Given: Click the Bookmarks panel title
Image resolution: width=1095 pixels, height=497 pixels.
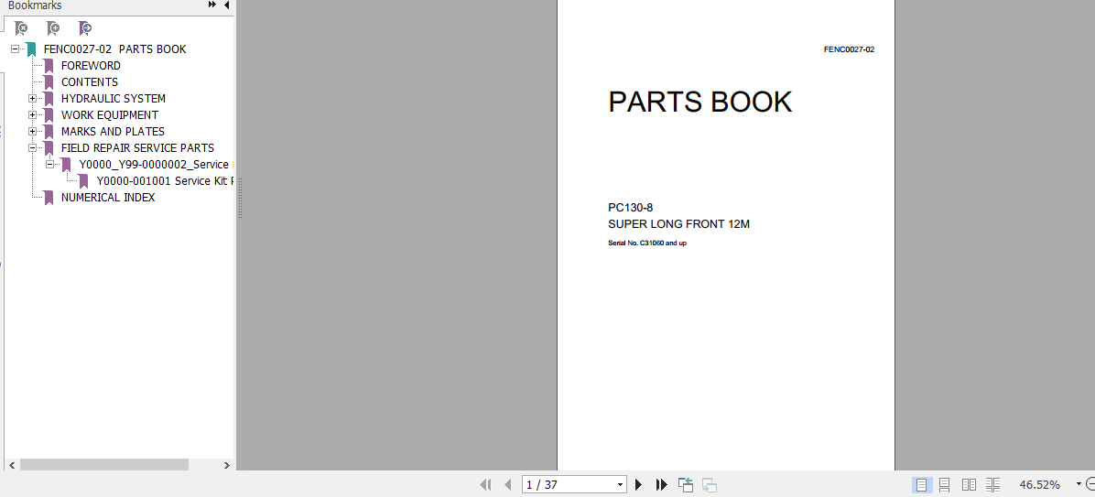Looking at the screenshot, I should pyautogui.click(x=35, y=5).
